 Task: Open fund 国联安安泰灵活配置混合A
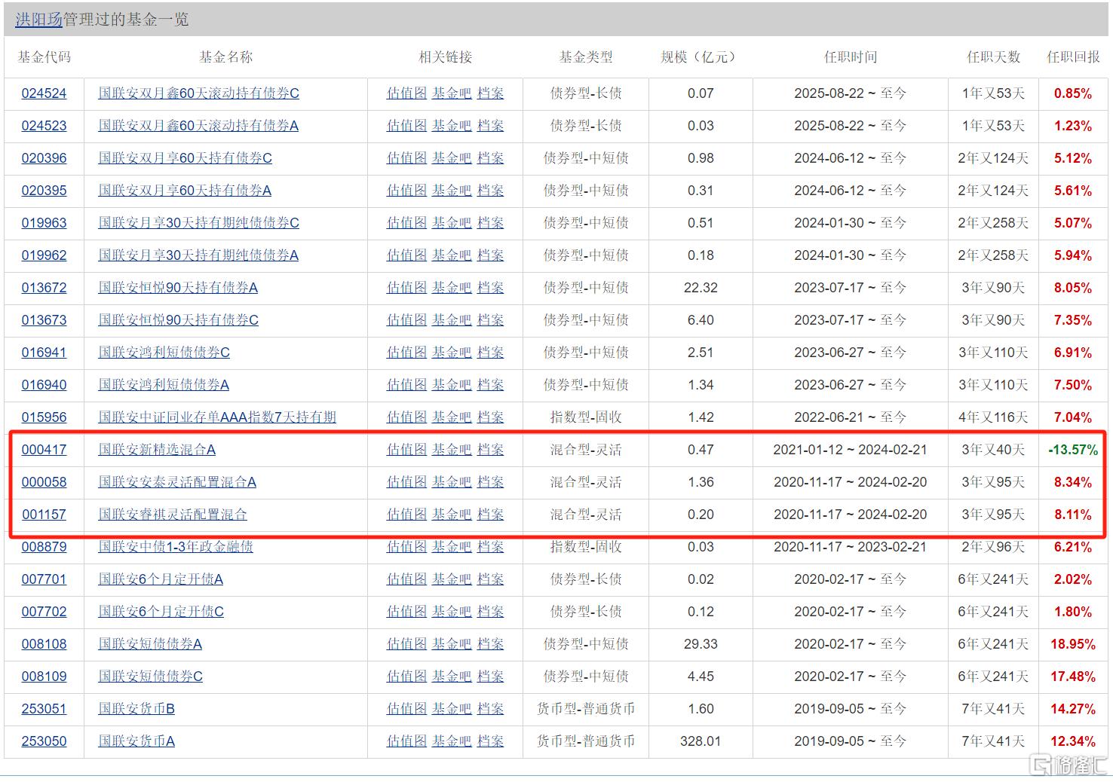click(177, 482)
